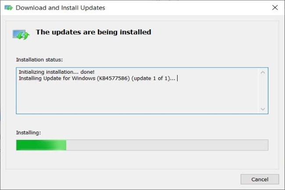Click the '(update 1 of 1)...' text

pos(153,79)
